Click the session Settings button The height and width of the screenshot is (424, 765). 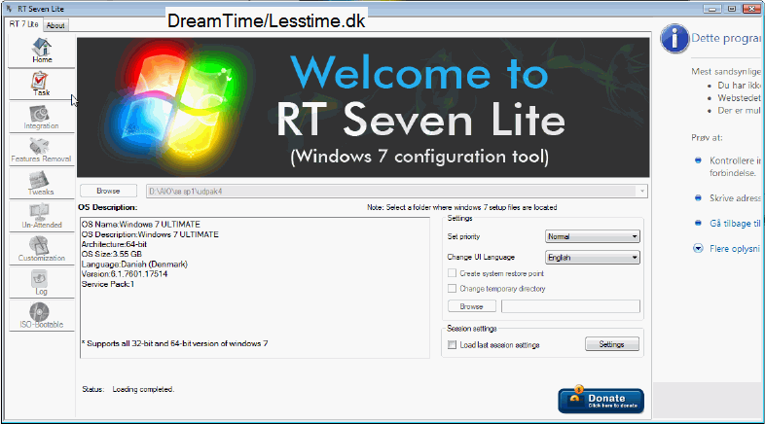tap(612, 344)
